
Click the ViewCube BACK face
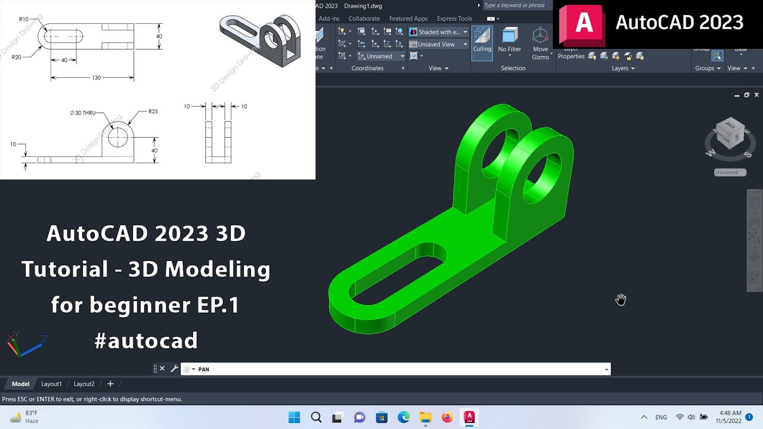(x=731, y=125)
